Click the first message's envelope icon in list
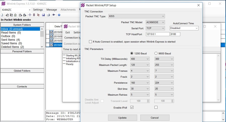The width and height of the screenshot is (226, 122). tap(51, 32)
